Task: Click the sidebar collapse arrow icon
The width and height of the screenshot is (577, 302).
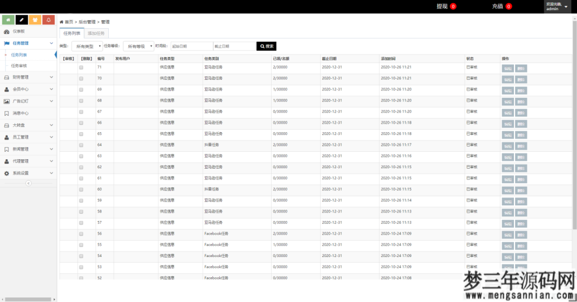Action: [28, 183]
